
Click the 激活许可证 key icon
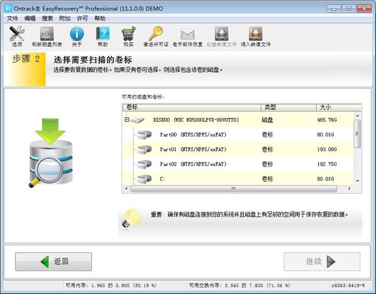[x=156, y=34]
